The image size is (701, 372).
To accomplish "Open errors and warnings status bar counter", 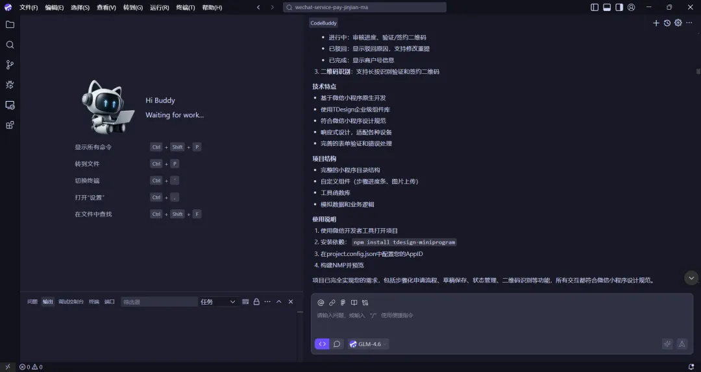I will click(31, 367).
